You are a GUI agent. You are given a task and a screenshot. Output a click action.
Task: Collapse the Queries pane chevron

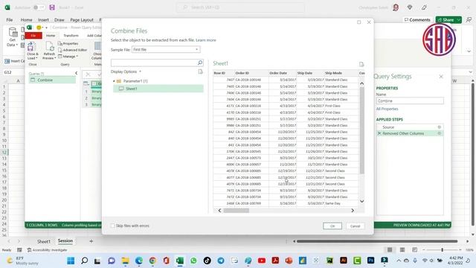point(76,73)
